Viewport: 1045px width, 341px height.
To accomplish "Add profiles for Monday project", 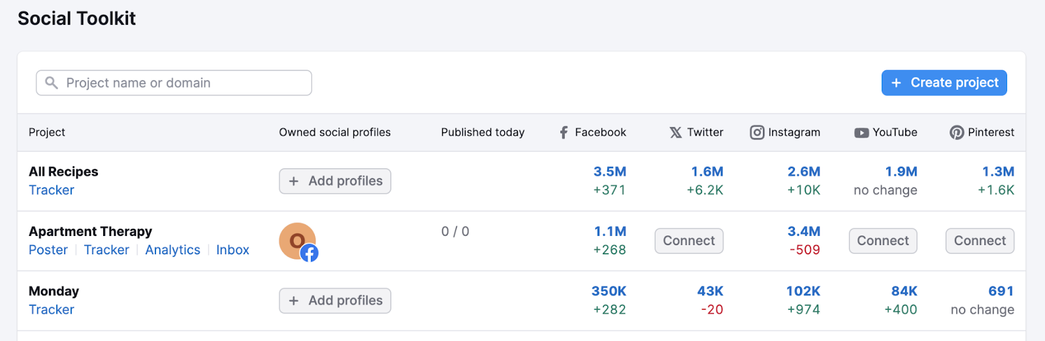I will 335,301.
